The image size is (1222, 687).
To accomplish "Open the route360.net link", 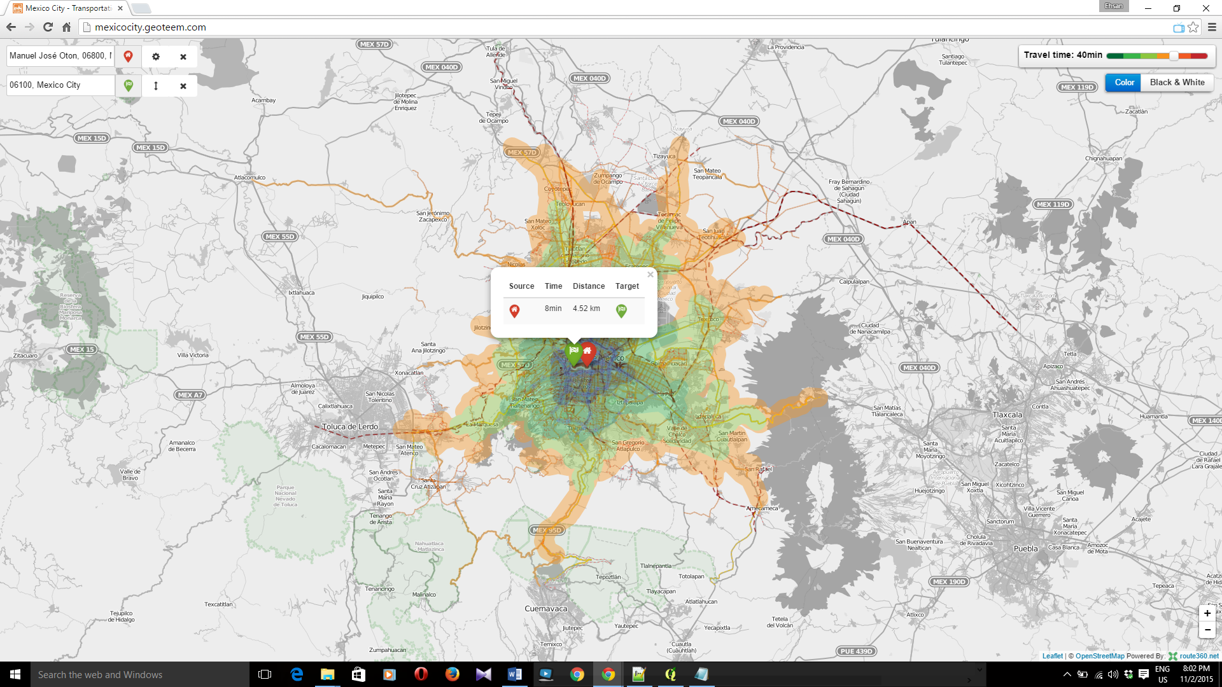I will pos(1198,656).
